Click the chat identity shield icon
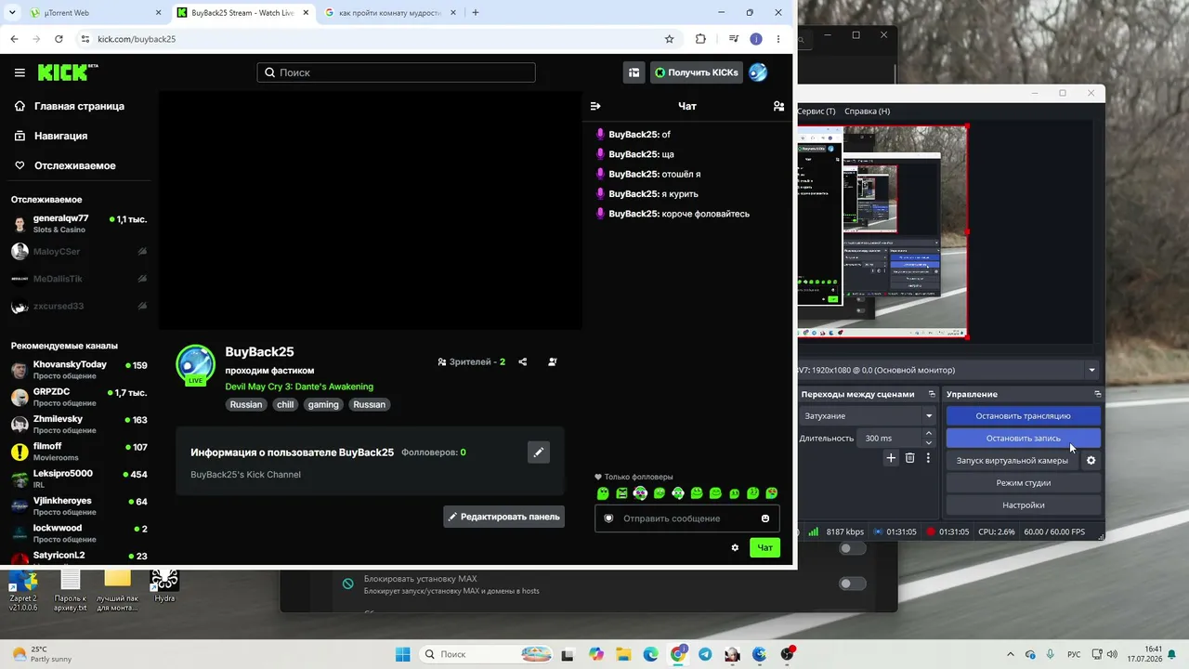This screenshot has height=669, width=1189. (609, 518)
